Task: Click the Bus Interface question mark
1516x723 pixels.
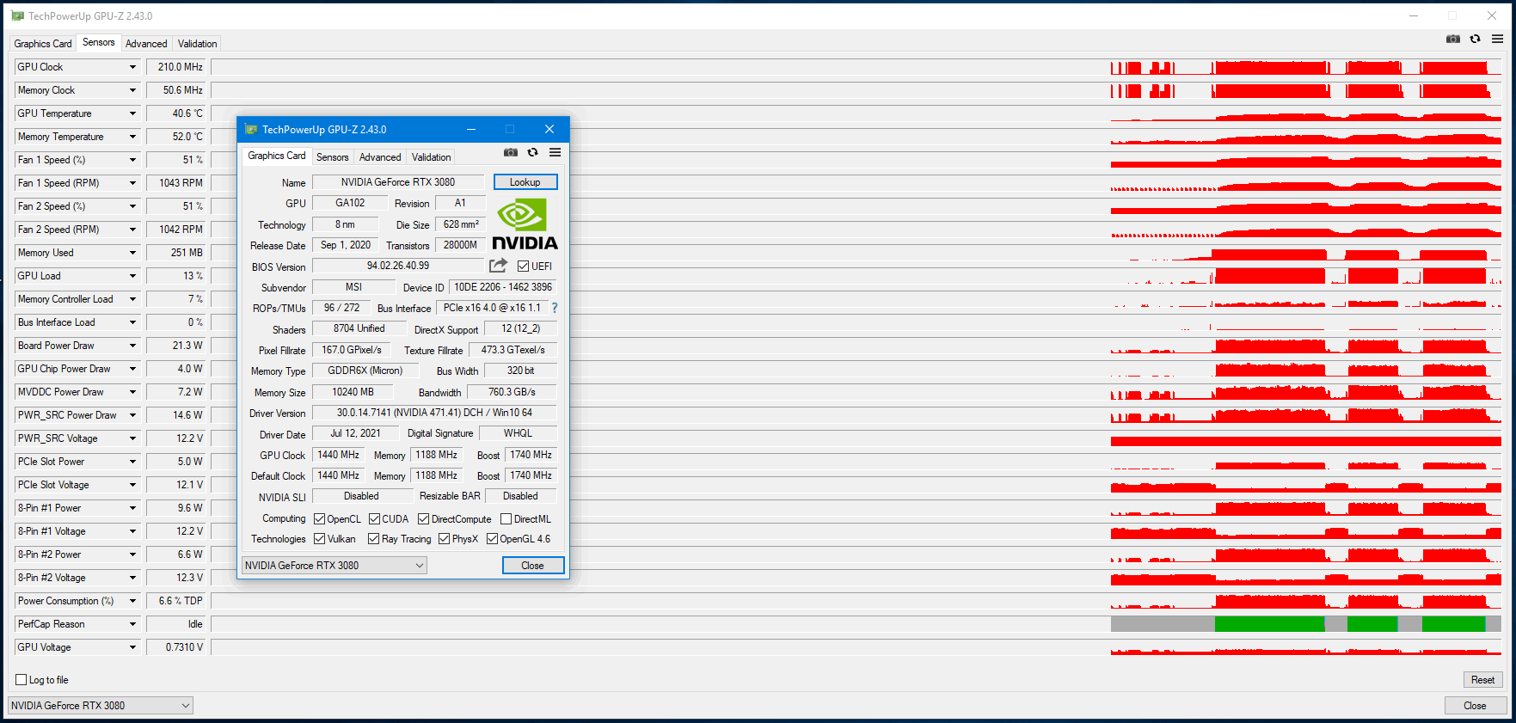Action: (x=555, y=308)
